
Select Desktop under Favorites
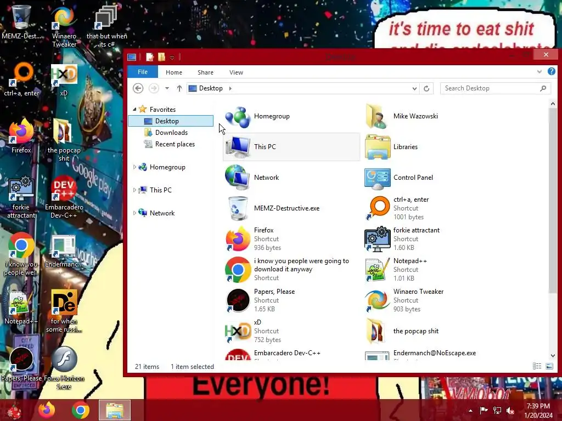171,121
